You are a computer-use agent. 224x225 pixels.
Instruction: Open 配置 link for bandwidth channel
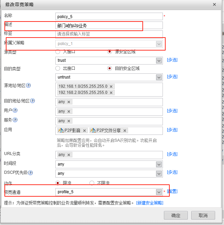pos(172,192)
